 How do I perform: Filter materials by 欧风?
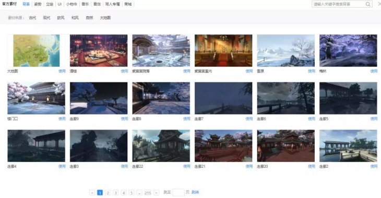tap(61, 18)
